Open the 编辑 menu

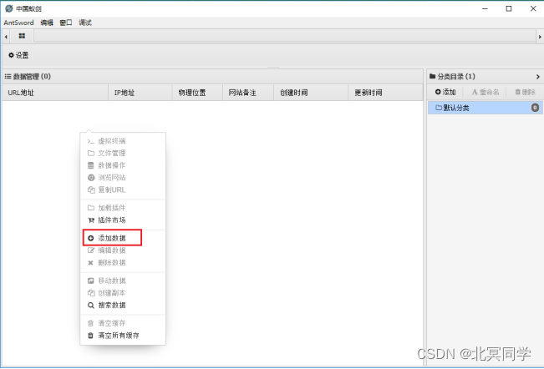click(47, 23)
